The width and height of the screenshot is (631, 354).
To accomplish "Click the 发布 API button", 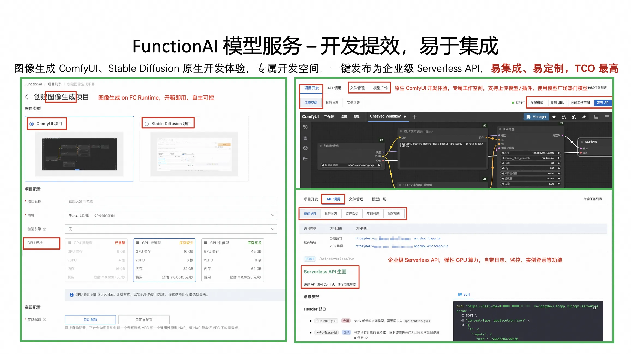I will (603, 103).
